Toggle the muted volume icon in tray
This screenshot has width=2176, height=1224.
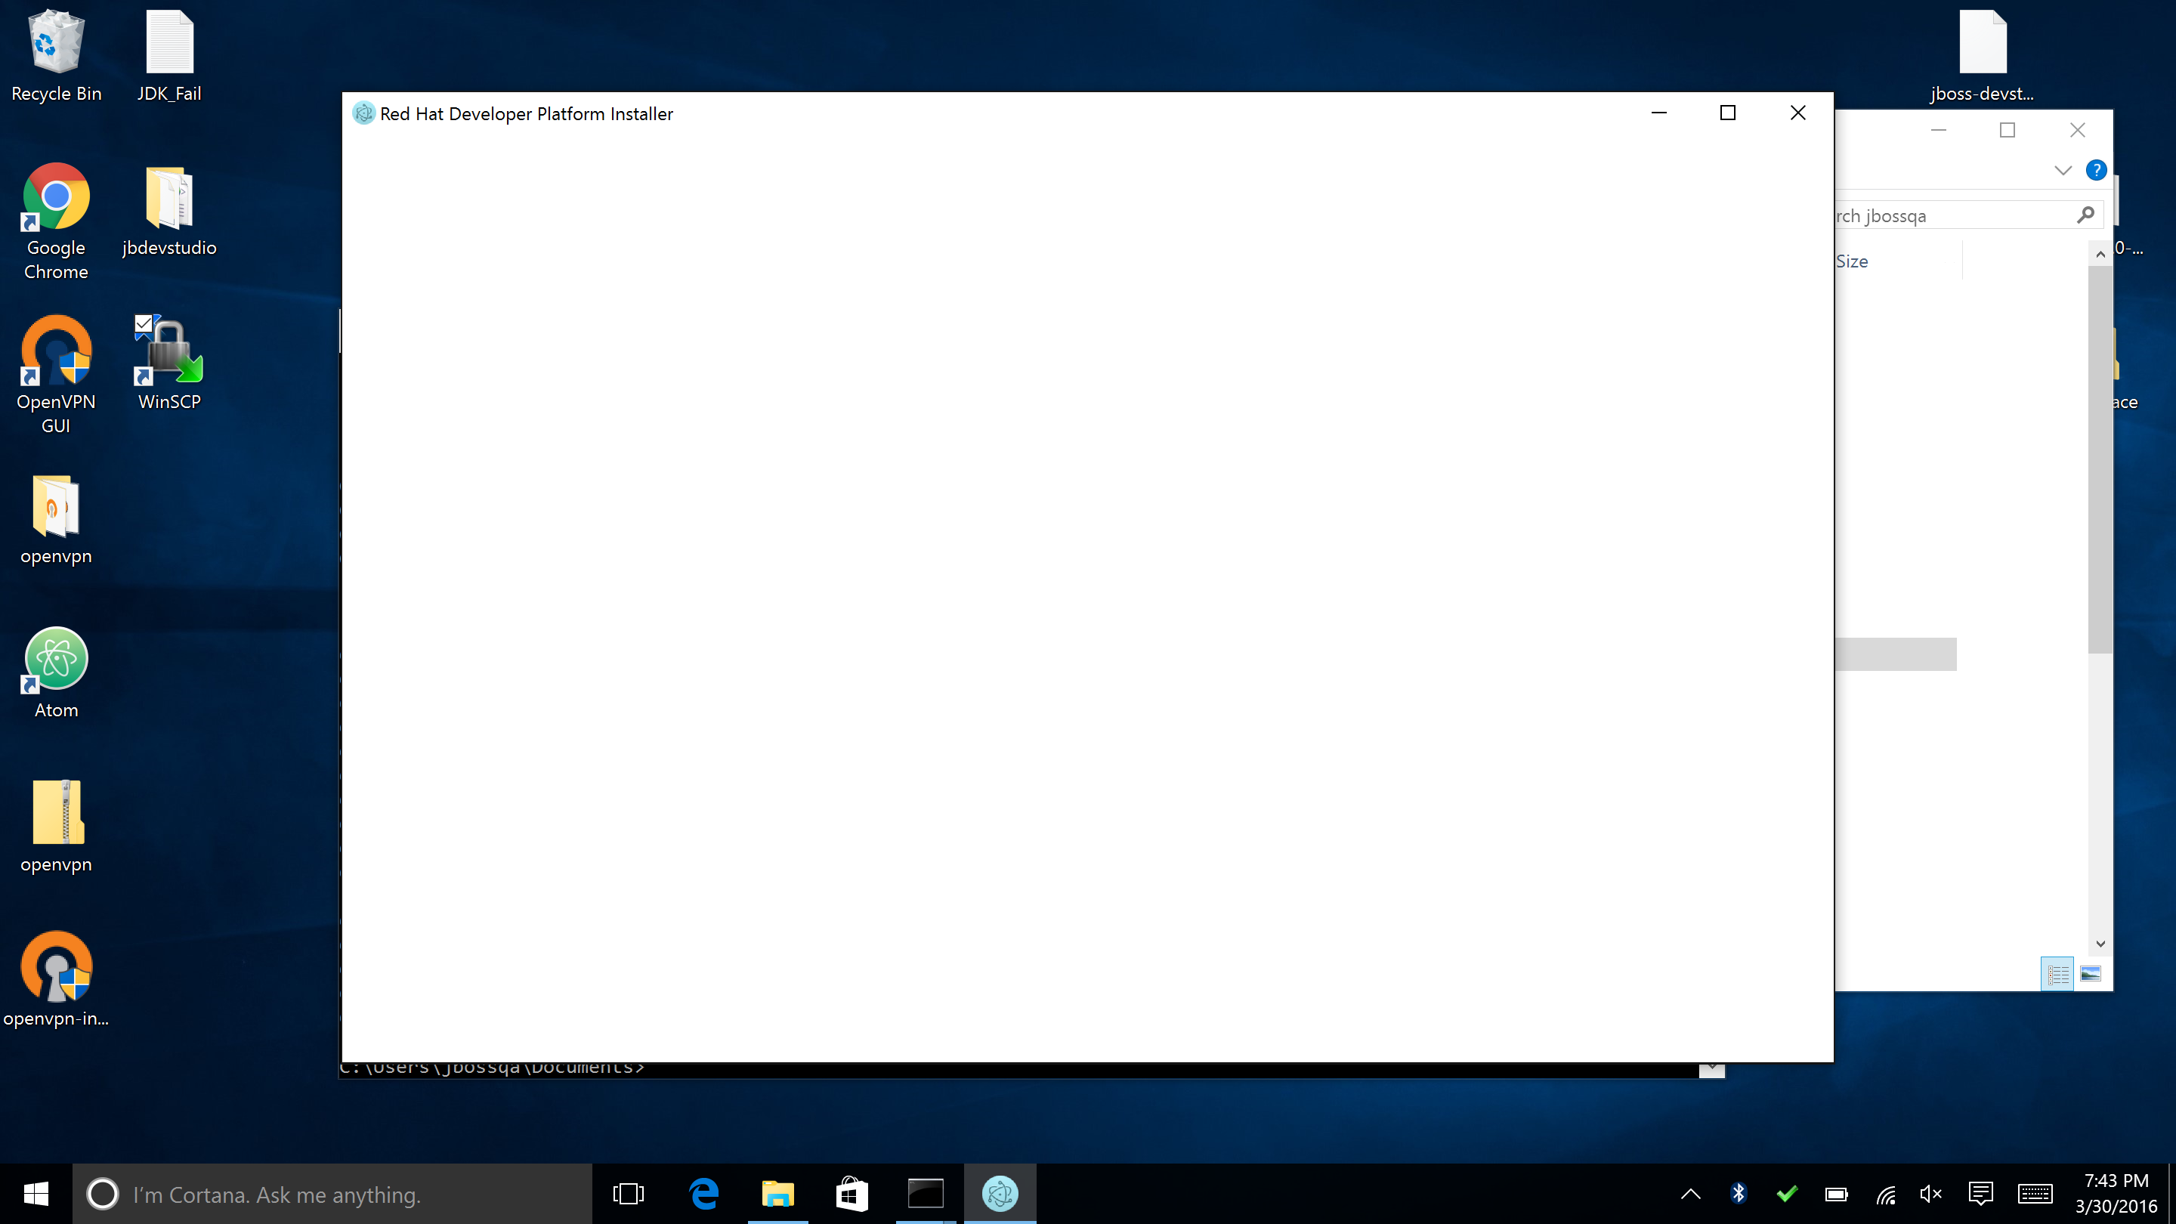(1930, 1194)
